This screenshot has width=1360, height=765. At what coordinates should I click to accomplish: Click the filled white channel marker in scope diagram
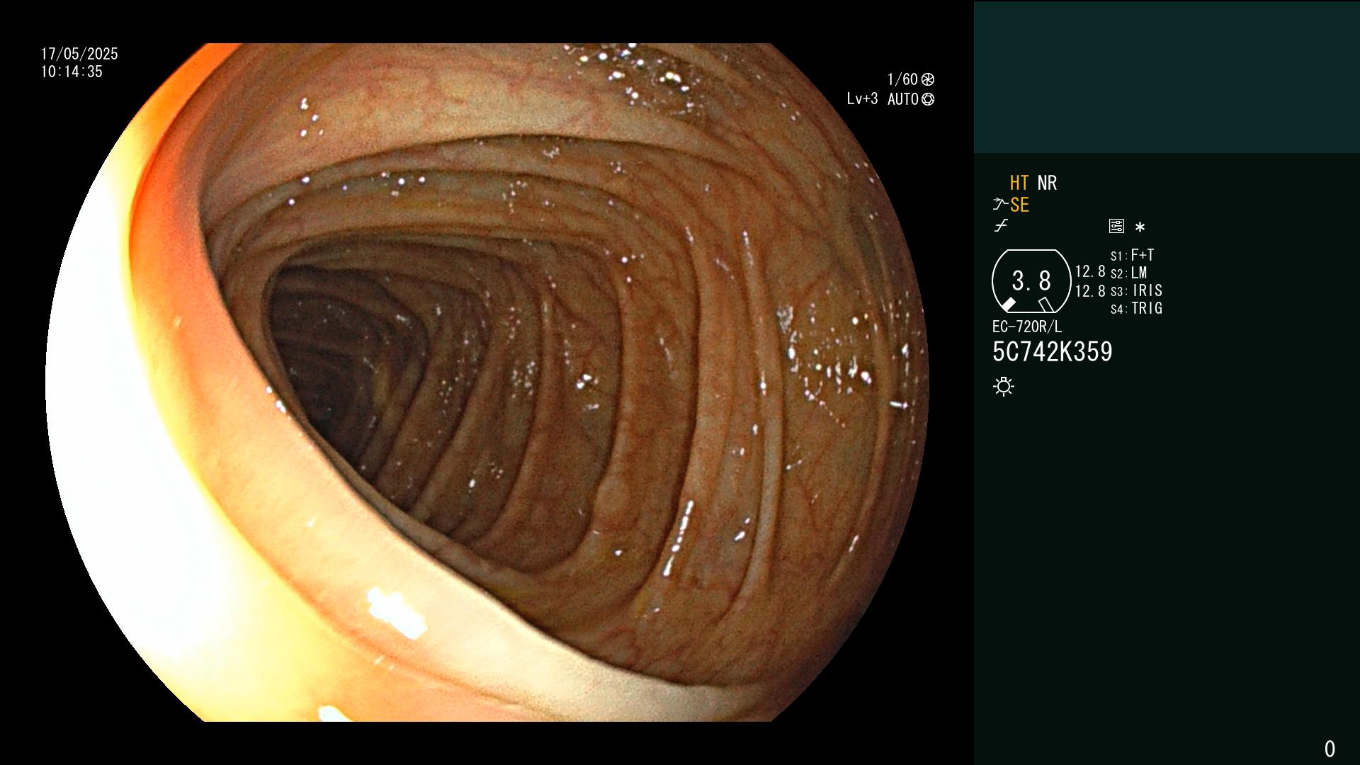pyautogui.click(x=1008, y=305)
